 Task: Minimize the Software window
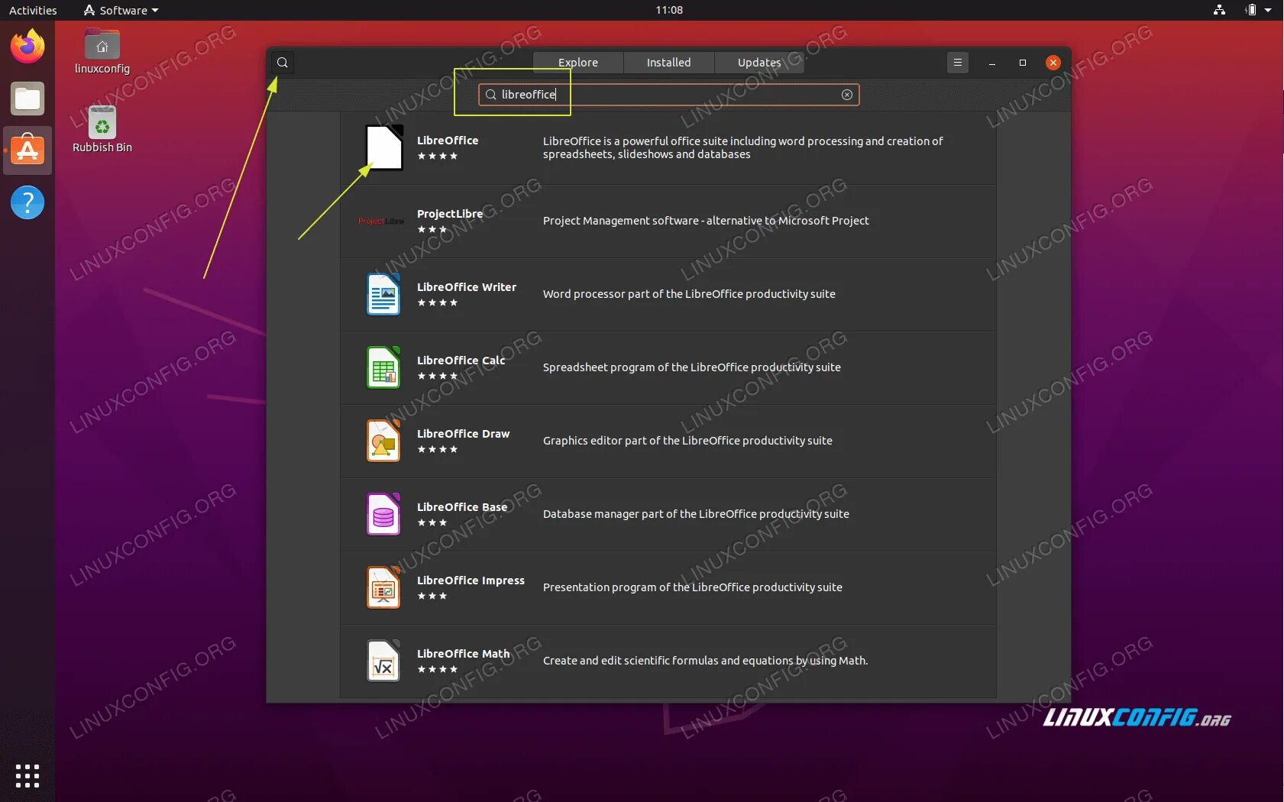coord(992,63)
